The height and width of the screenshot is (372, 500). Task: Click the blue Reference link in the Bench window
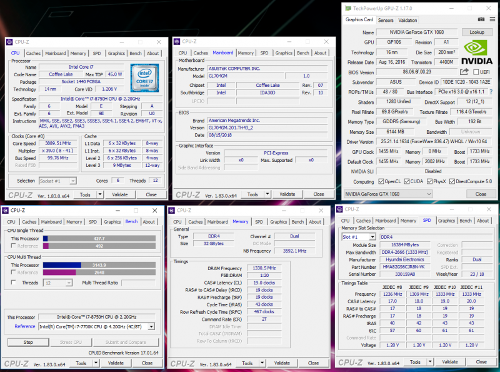pos(25,326)
